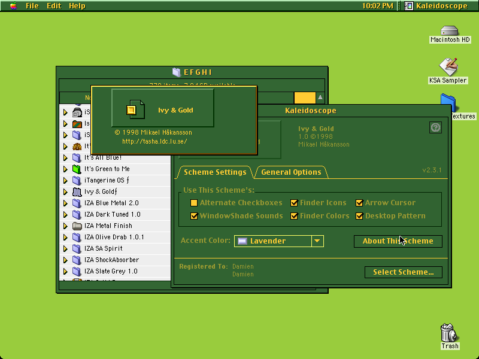Click the IZA Olive Drab 1.0.1 file name
The height and width of the screenshot is (359, 479).
click(114, 237)
